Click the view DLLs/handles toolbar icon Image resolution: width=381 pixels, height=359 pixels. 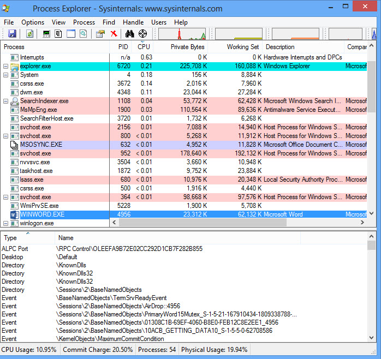(84, 33)
